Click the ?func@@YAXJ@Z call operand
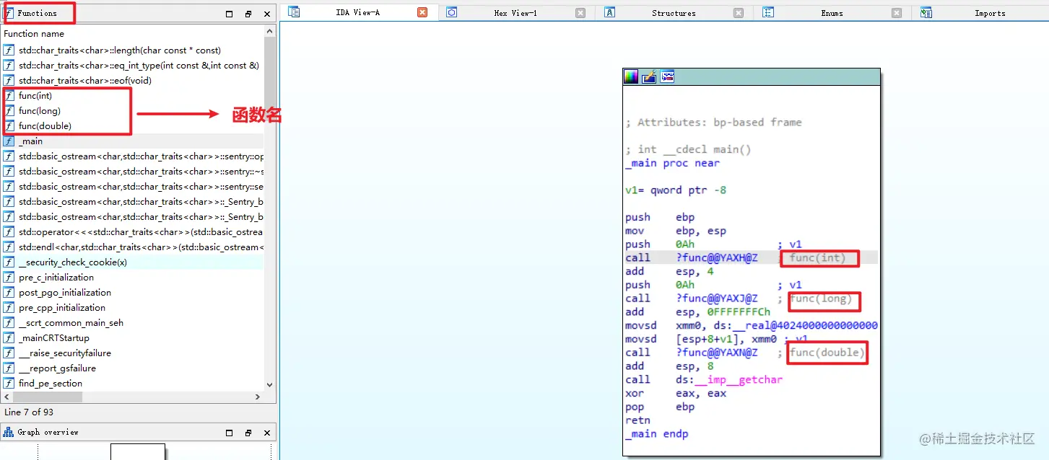 click(717, 298)
